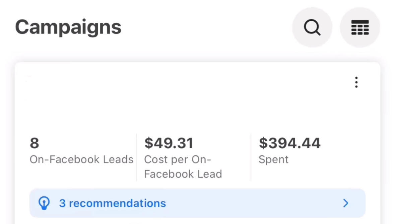This screenshot has height=224, width=395.
Task: Open the 3 recommendations link text
Action: (x=112, y=203)
